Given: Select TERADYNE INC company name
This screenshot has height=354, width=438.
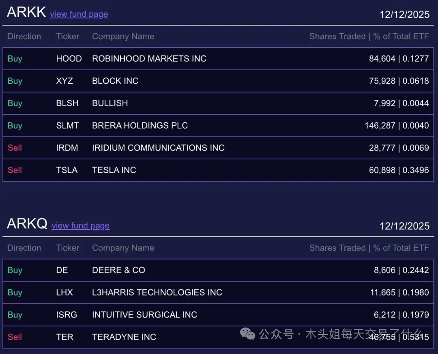Looking at the screenshot, I should coord(124,337).
